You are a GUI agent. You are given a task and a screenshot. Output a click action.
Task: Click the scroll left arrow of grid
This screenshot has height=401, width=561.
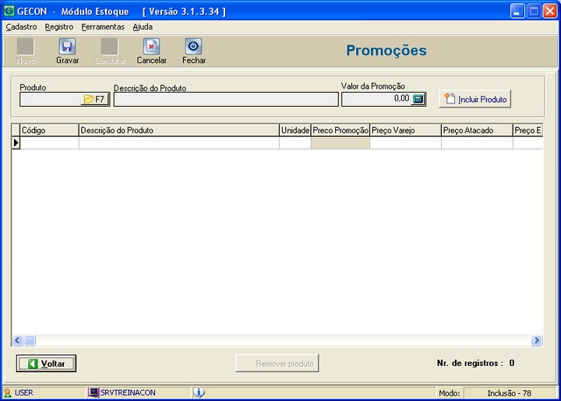pos(17,340)
